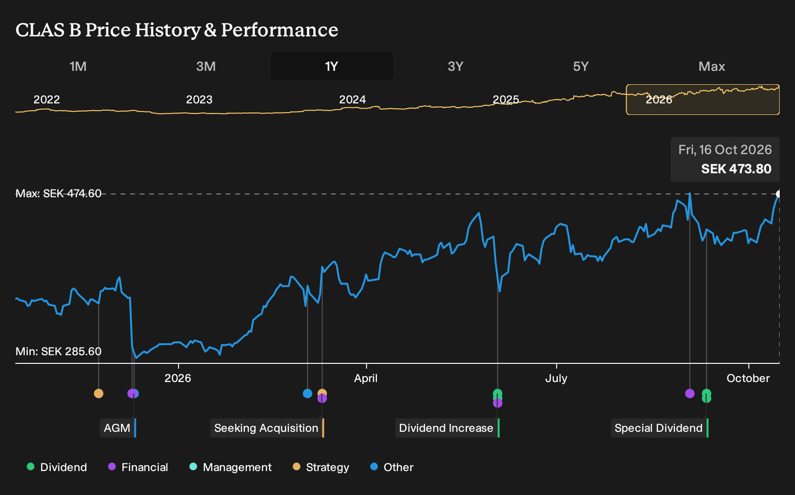Open the Special Dividend event label
Viewport: 795px width, 495px height.
[660, 428]
